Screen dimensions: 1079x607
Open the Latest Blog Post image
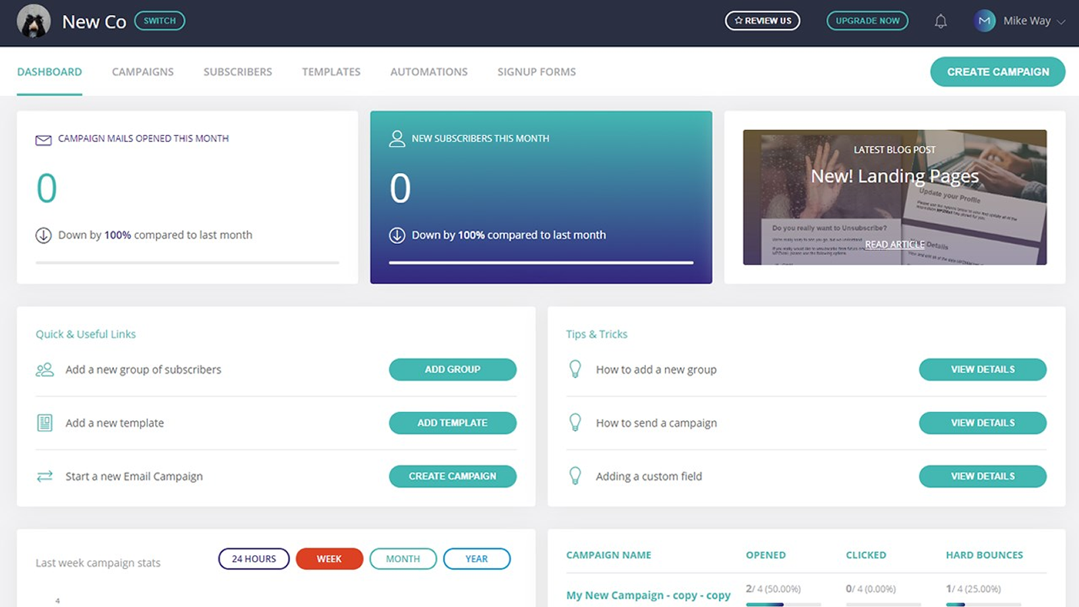point(895,197)
